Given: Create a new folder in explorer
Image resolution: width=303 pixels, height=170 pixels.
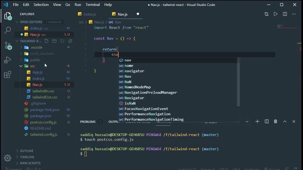Looking at the screenshot, I should [x=54, y=41].
